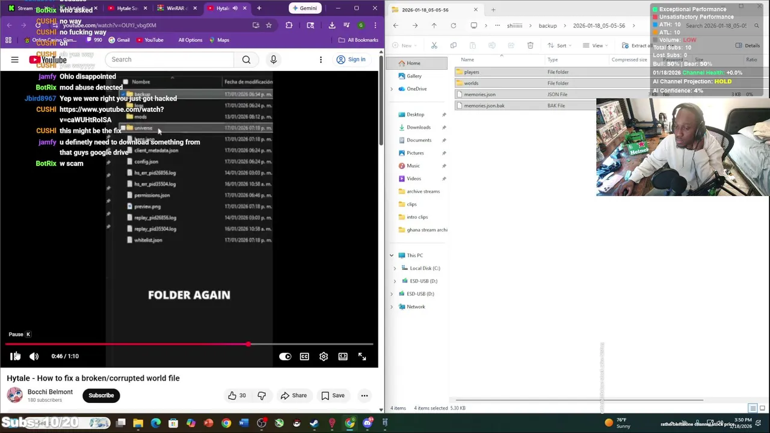Open YouTube video settings gear
Viewport: 770px width, 433px height.
point(324,357)
